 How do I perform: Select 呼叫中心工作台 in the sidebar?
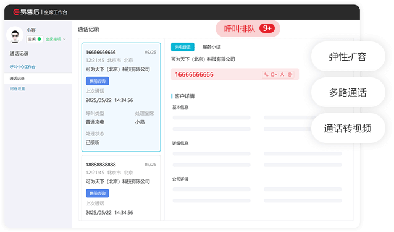pyautogui.click(x=23, y=67)
